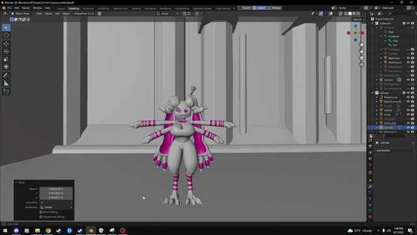The width and height of the screenshot is (417, 235).
Task: Switch to rendered viewport shading
Action: point(358,14)
